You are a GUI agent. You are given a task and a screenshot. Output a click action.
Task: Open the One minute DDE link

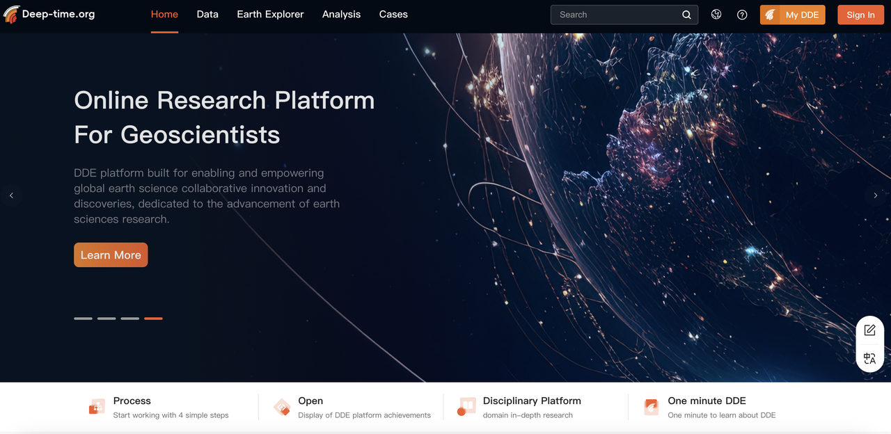(x=707, y=401)
